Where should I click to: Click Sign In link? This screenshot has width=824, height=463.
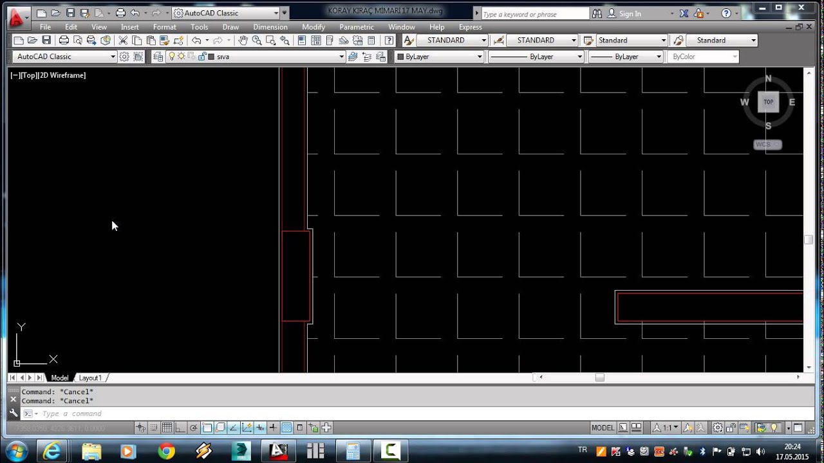(x=630, y=14)
